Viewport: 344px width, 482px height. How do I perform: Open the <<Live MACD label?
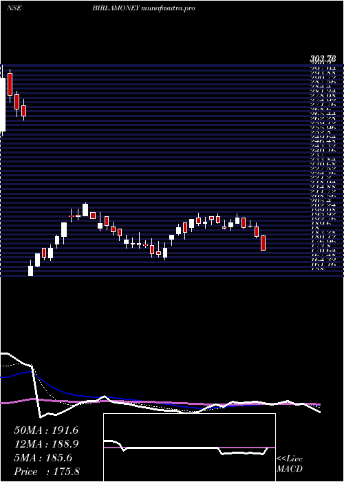click(x=290, y=464)
